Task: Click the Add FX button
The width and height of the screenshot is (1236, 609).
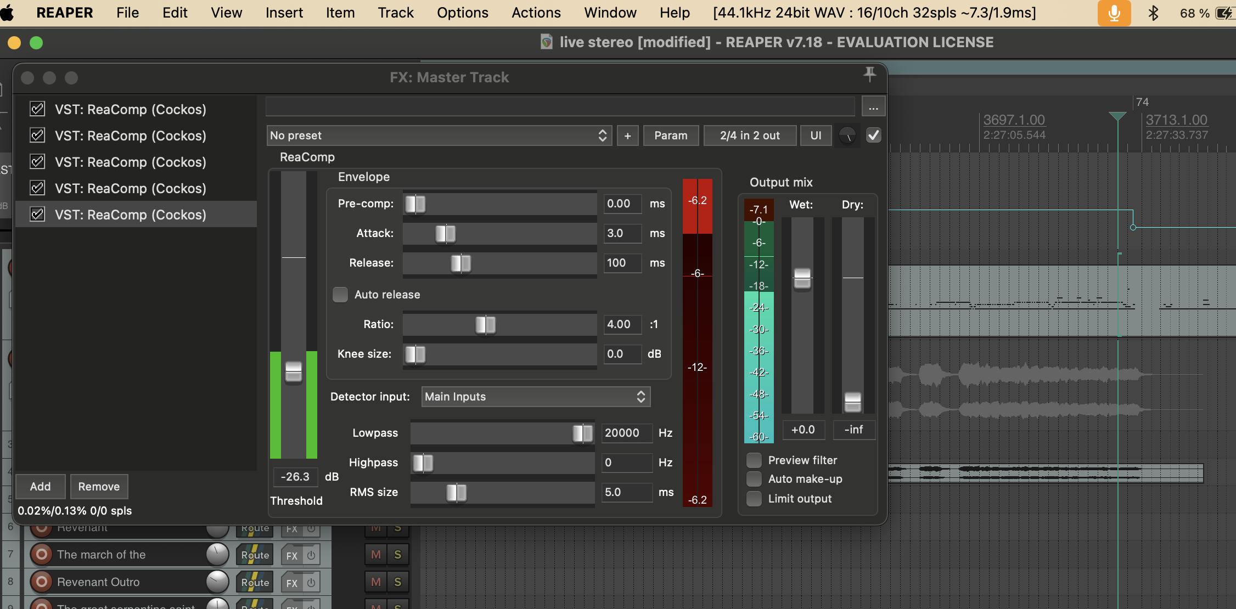Action: click(x=40, y=487)
